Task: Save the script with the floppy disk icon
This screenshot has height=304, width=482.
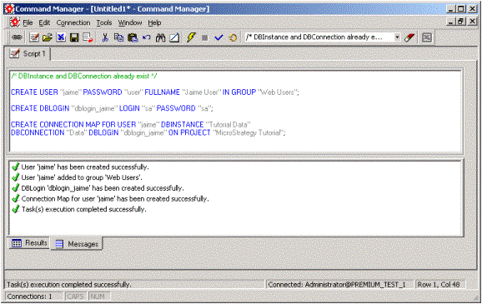Action: tap(74, 37)
